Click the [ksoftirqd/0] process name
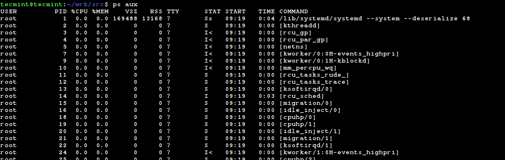505x160 pixels. point(306,89)
